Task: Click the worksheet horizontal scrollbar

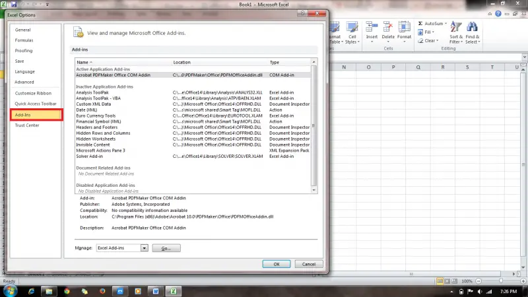Action: 411,274
